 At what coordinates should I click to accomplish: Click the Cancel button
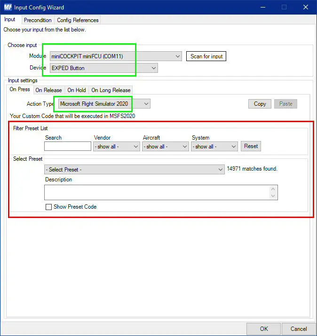click(x=298, y=328)
